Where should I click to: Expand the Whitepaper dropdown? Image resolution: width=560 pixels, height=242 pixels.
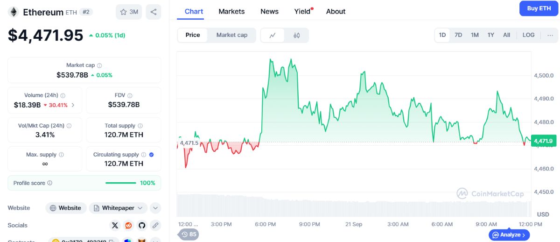click(118, 208)
